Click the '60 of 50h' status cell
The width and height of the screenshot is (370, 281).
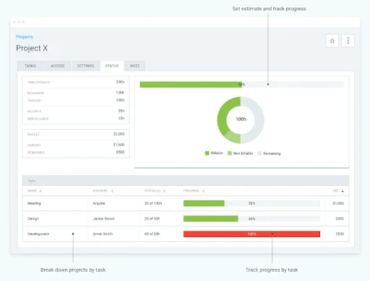point(152,234)
